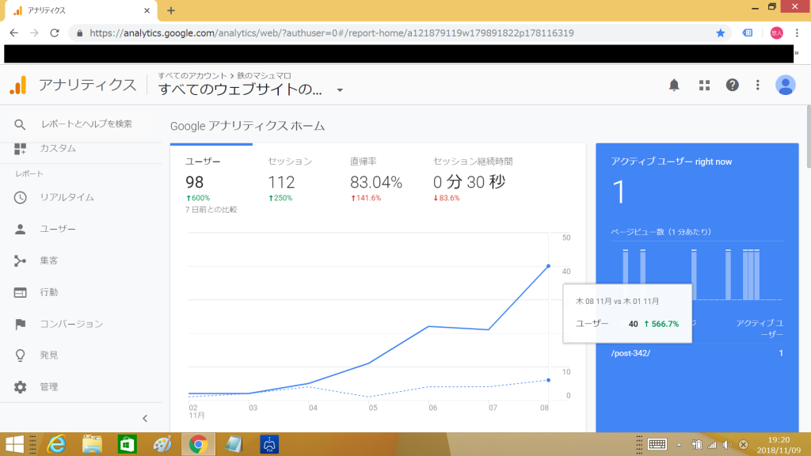Bookmark page with the star icon
811x456 pixels.
(721, 33)
